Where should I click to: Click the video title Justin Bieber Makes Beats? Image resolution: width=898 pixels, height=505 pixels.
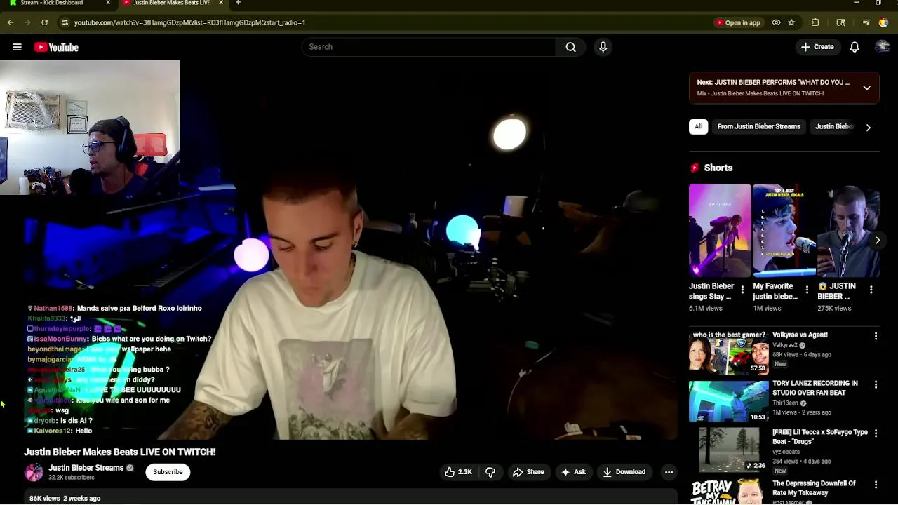pyautogui.click(x=120, y=452)
